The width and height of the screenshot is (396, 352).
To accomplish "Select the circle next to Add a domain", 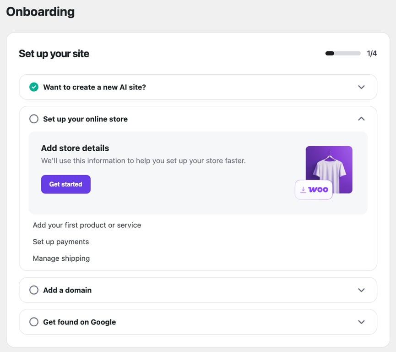I will [33, 290].
